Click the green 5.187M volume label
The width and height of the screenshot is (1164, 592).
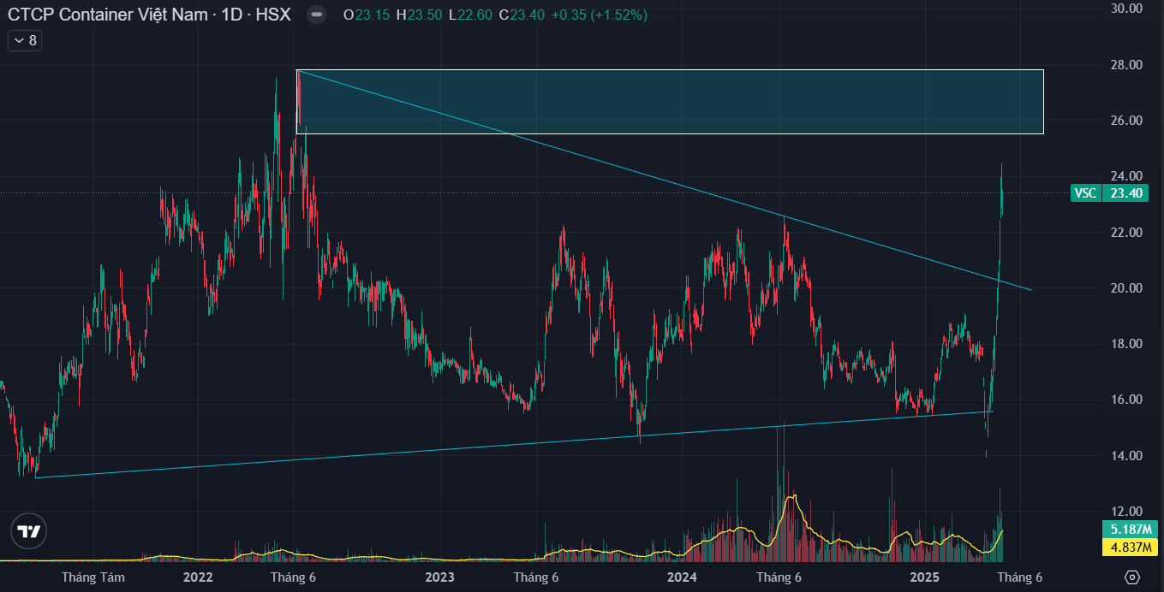point(1129,531)
